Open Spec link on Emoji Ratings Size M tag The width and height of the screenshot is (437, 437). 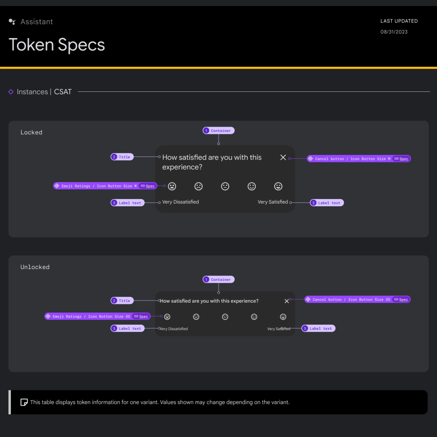click(x=148, y=186)
